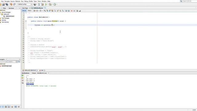The height and width of the screenshot is (111, 197).
Task: Select the helloworld package node
Action: click(x=6, y=14)
